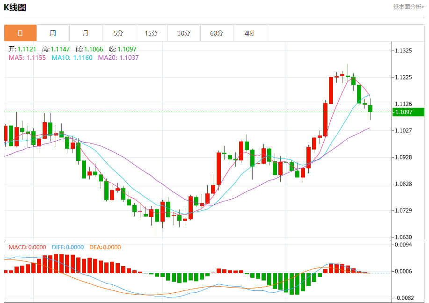Click the MA5: 1.1155 indicator label
429x303 pixels.
27,58
